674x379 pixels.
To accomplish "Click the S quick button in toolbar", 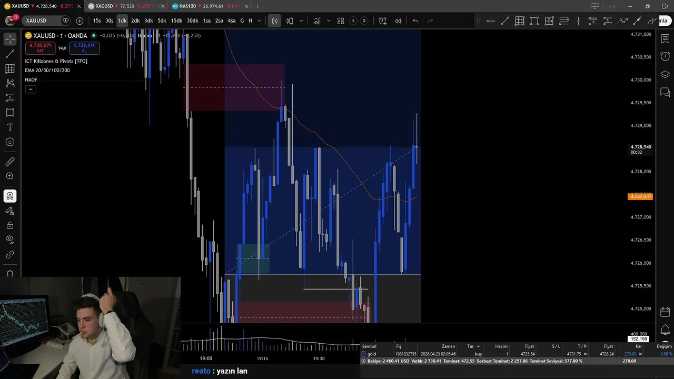I will [x=353, y=21].
